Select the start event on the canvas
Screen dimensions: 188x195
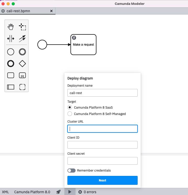point(42,45)
